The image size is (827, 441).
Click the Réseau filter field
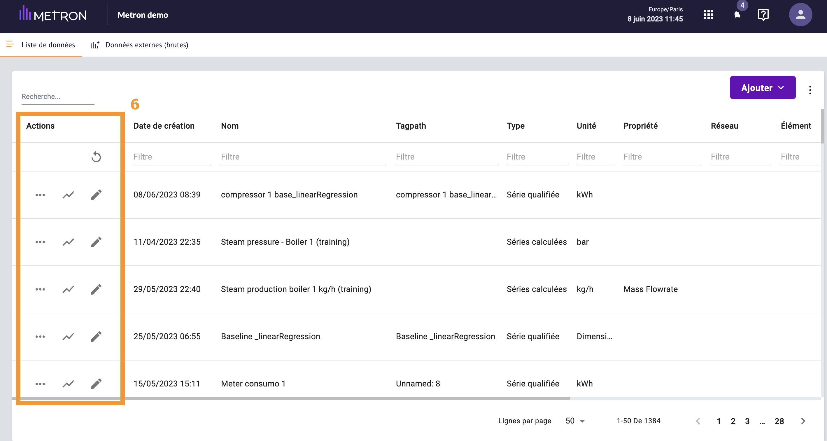point(741,157)
